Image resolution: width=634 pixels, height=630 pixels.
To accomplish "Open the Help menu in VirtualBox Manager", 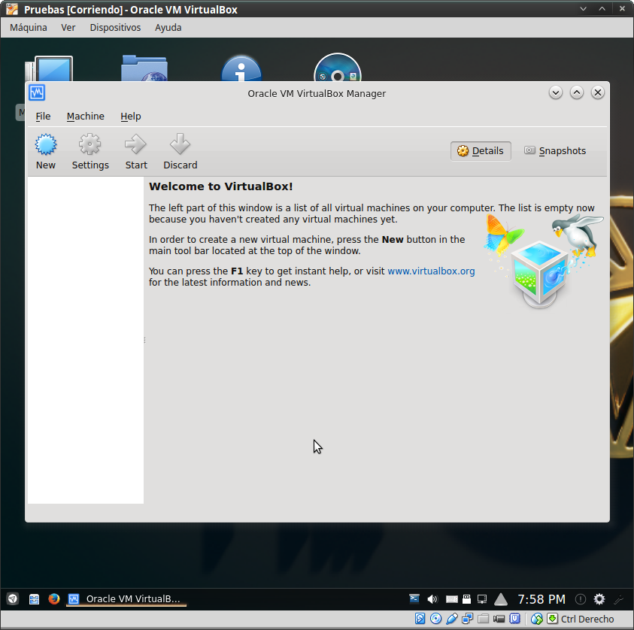I will tap(131, 117).
